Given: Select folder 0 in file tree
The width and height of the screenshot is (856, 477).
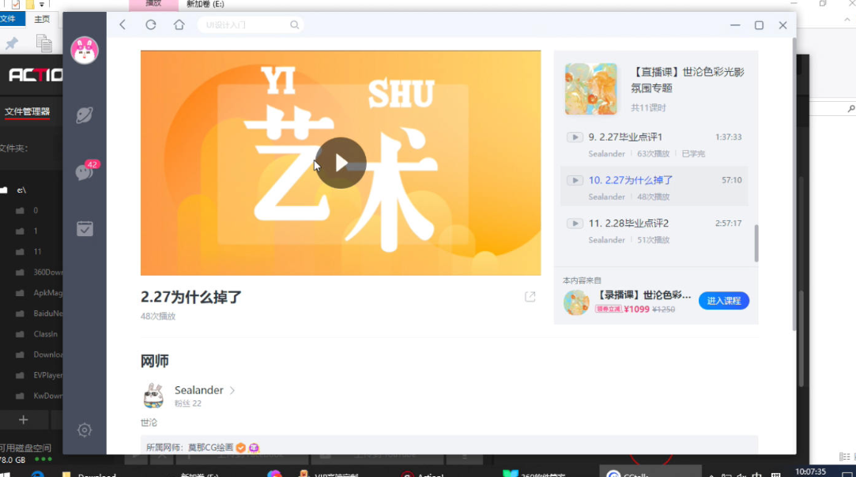Looking at the screenshot, I should coord(36,210).
